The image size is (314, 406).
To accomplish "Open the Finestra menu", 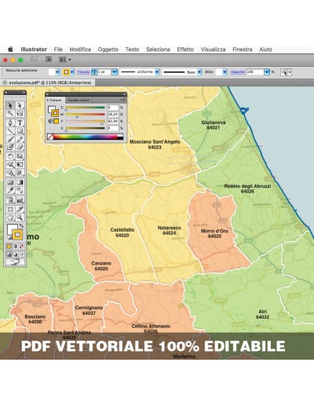I will [x=243, y=49].
